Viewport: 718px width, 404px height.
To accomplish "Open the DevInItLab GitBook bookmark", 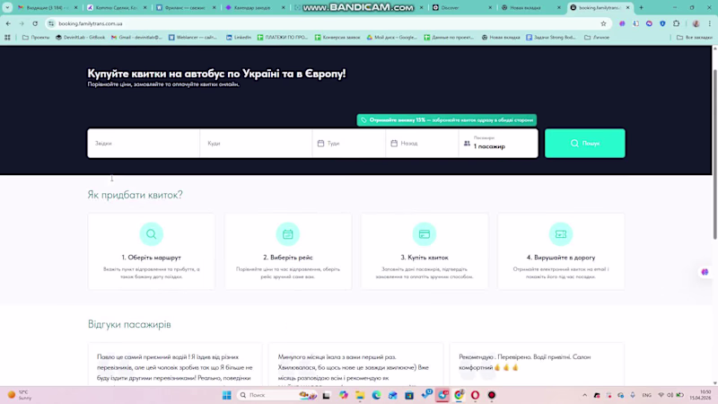I will (x=80, y=38).
